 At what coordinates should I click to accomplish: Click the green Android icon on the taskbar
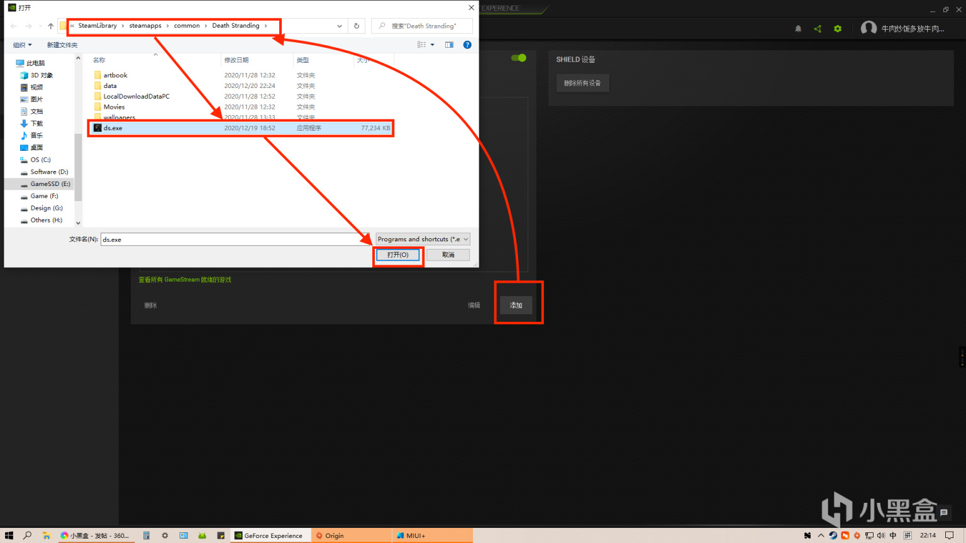click(202, 535)
